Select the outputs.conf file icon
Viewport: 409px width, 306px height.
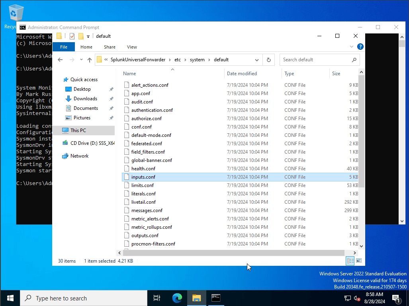[x=127, y=235]
